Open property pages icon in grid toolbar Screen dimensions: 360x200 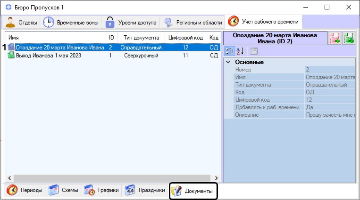[253, 51]
